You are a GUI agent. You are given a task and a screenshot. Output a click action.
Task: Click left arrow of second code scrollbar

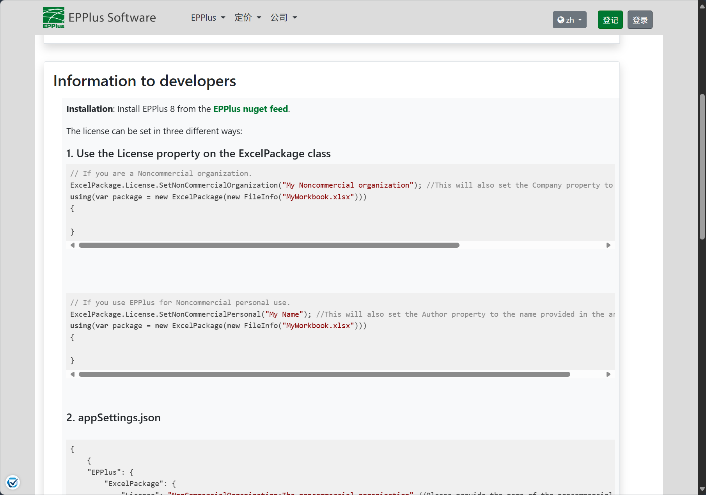(73, 374)
